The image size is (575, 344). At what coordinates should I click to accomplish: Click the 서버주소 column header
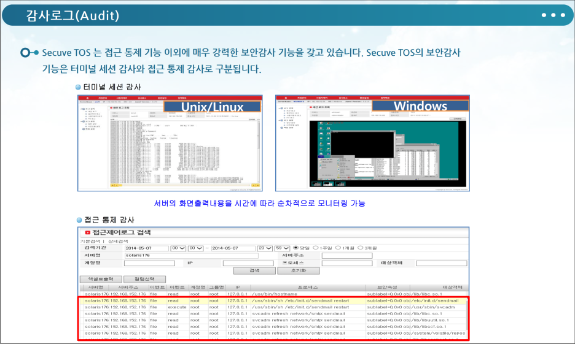(129, 288)
